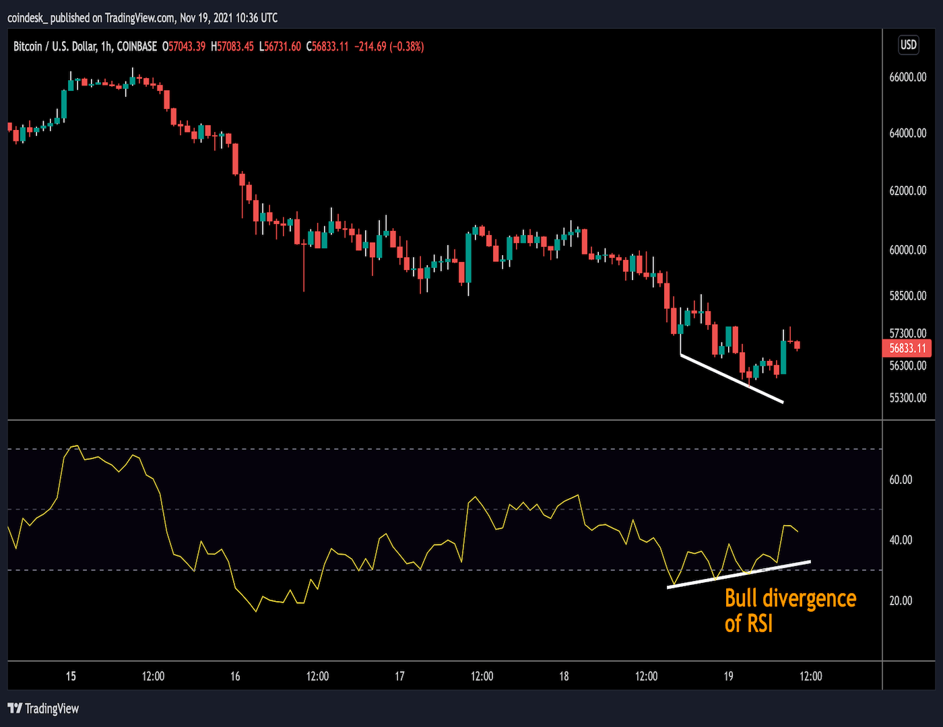The width and height of the screenshot is (943, 727).
Task: Click the date label 15 on time axis
Action: click(71, 676)
